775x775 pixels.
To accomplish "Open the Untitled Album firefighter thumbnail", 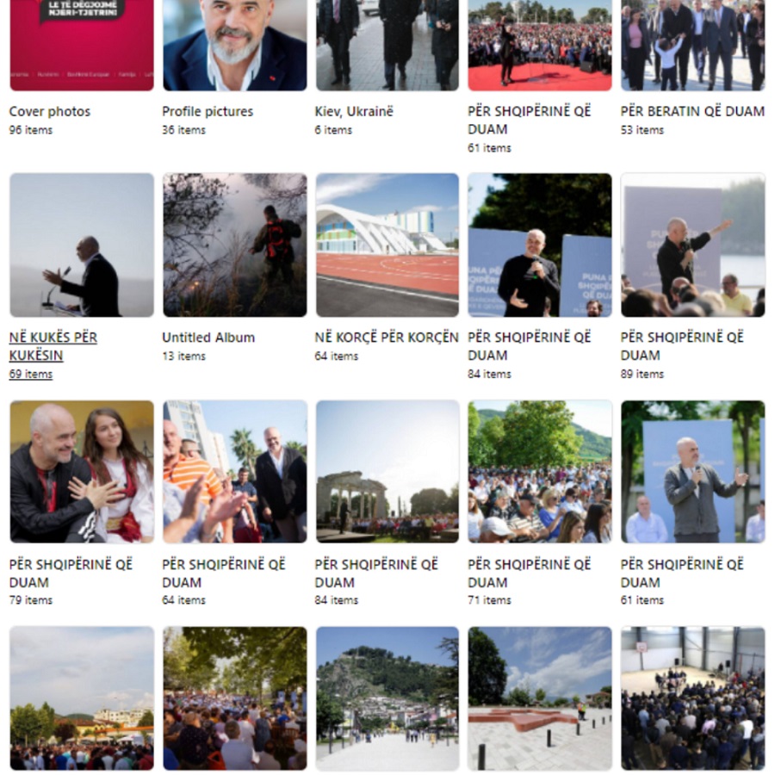I will point(235,245).
